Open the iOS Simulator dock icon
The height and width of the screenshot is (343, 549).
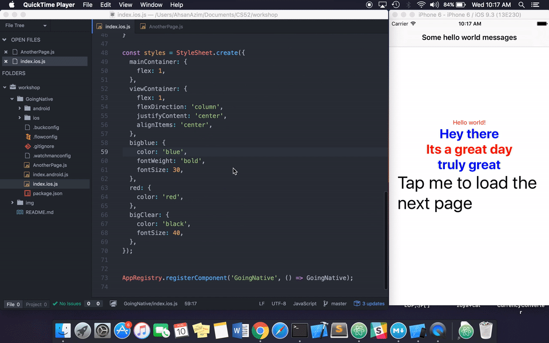pos(417,330)
